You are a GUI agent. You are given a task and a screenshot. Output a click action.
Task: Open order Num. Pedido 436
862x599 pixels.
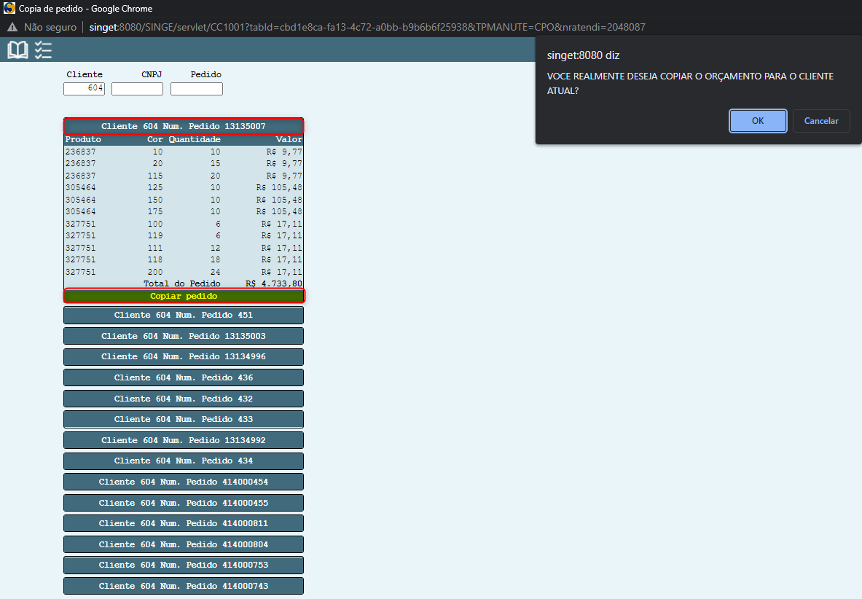point(184,377)
